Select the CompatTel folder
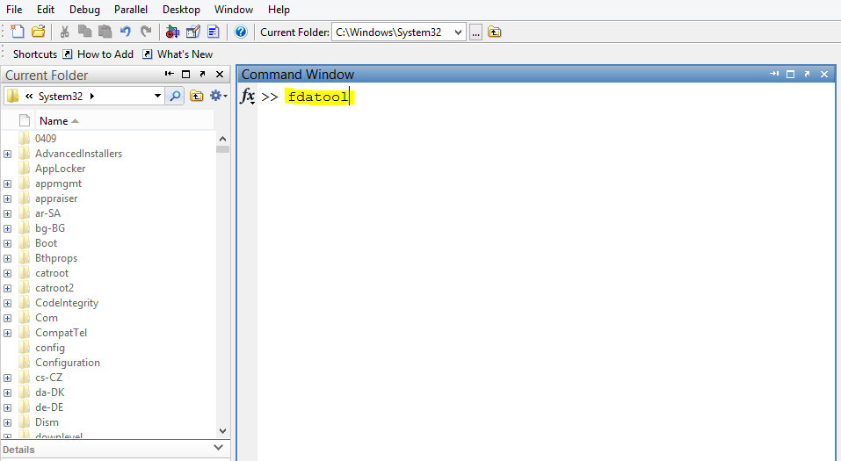 [x=61, y=333]
